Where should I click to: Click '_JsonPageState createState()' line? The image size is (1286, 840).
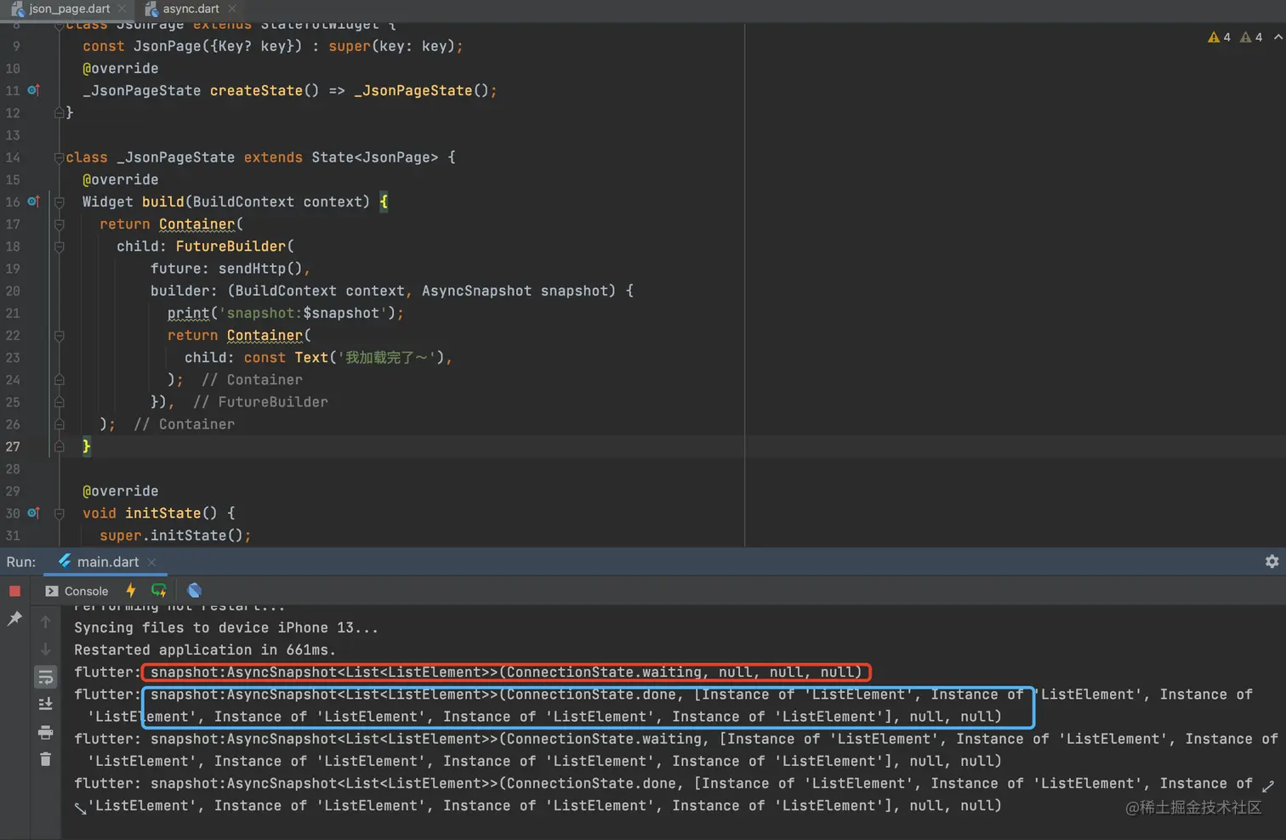tap(289, 90)
